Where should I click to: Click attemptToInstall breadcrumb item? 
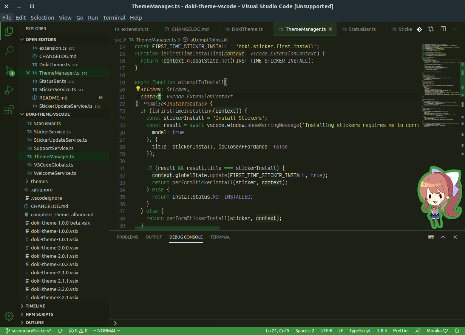205,40
